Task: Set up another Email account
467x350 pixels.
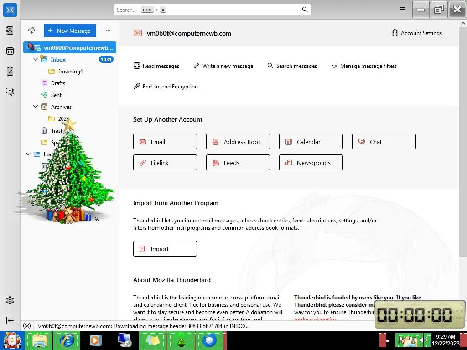Action: click(x=165, y=142)
